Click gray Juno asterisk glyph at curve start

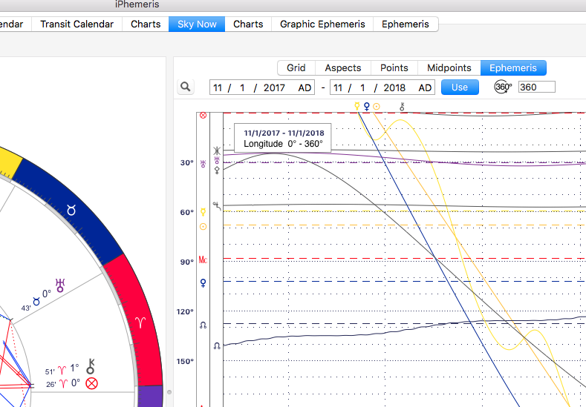217,150
